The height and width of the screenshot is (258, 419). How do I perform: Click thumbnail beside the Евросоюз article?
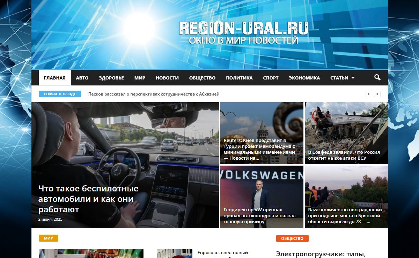click(175, 253)
